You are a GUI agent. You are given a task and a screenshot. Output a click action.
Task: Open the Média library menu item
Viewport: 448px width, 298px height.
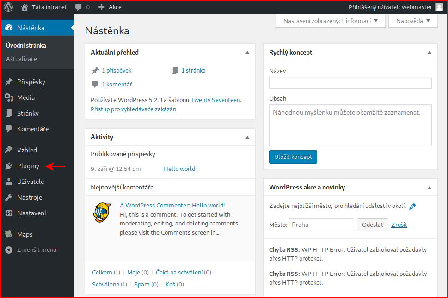tap(26, 97)
